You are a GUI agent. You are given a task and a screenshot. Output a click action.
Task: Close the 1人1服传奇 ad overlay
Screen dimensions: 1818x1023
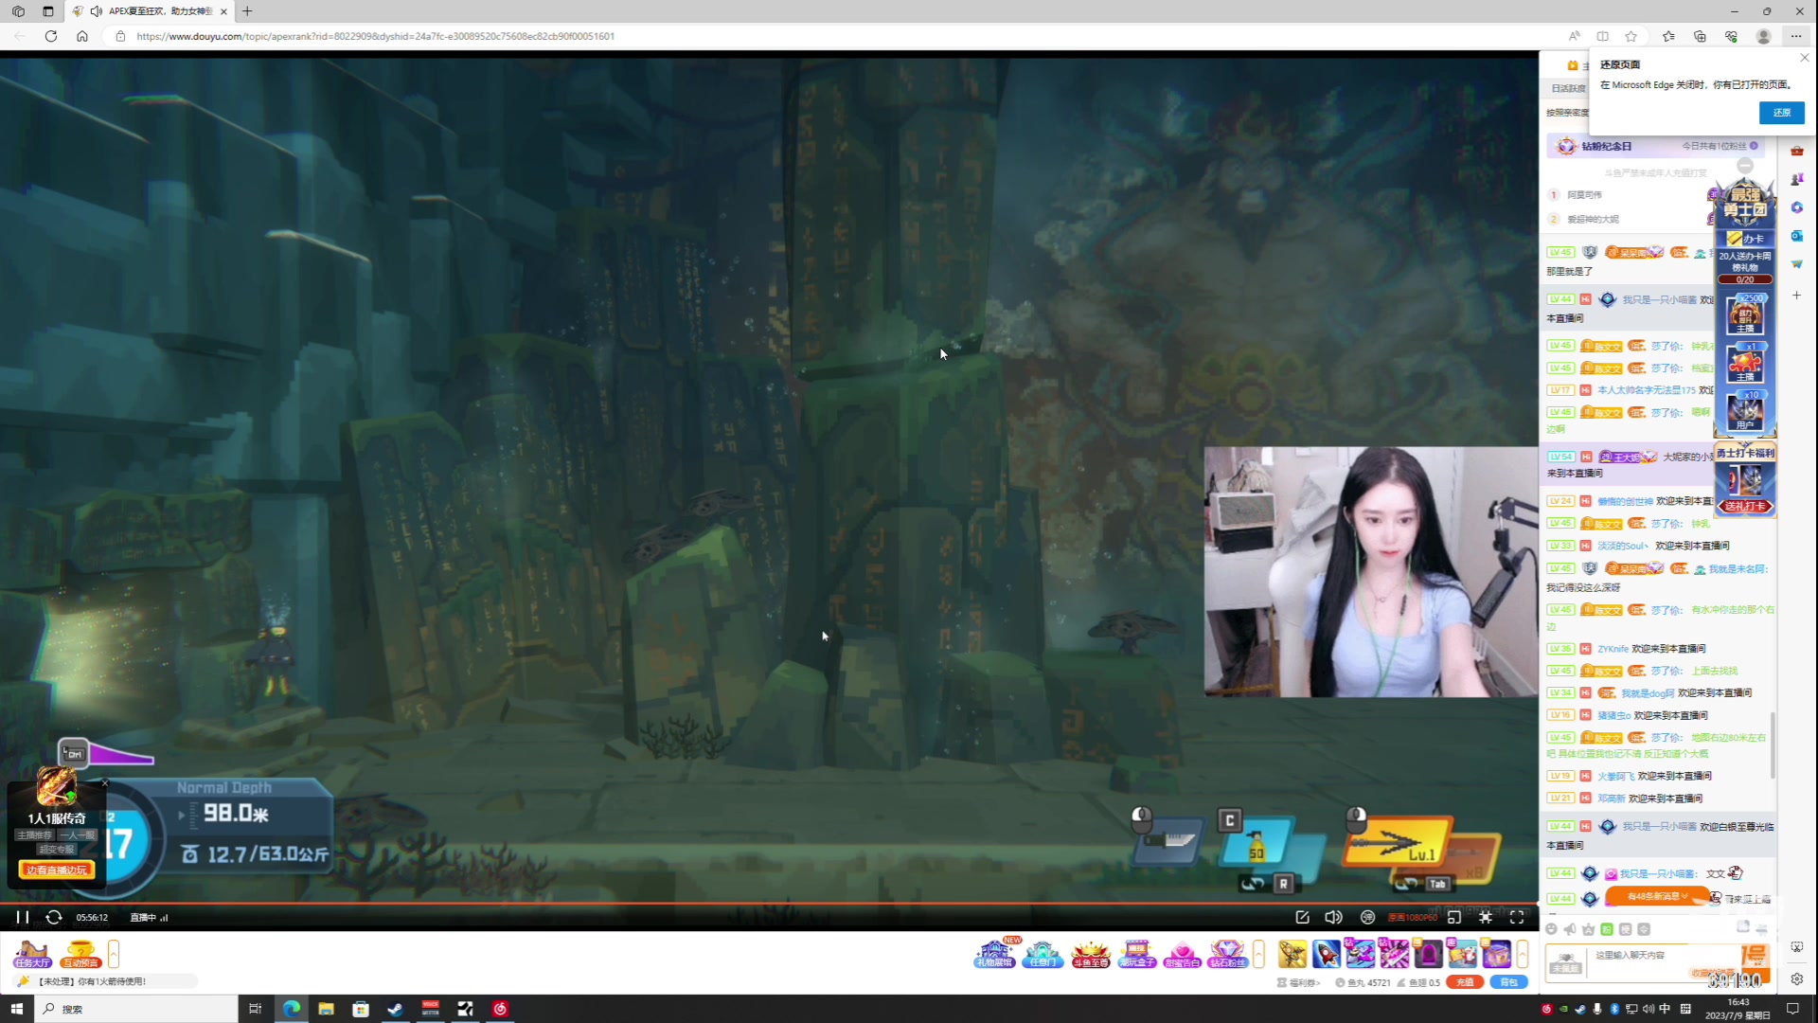[105, 783]
